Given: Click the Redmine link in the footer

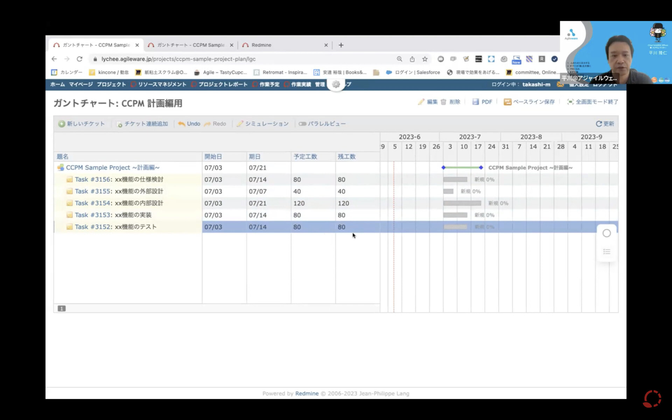Looking at the screenshot, I should (x=307, y=393).
